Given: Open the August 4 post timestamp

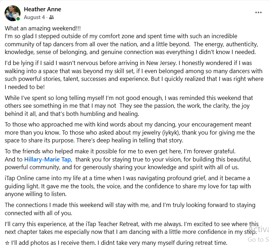Looking at the screenshot, I should point(34,17).
